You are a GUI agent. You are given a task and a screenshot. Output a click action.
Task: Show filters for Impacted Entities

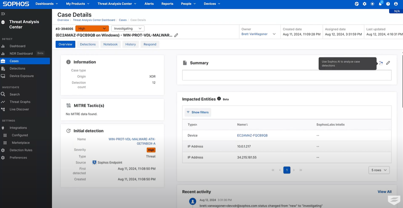pos(197,112)
